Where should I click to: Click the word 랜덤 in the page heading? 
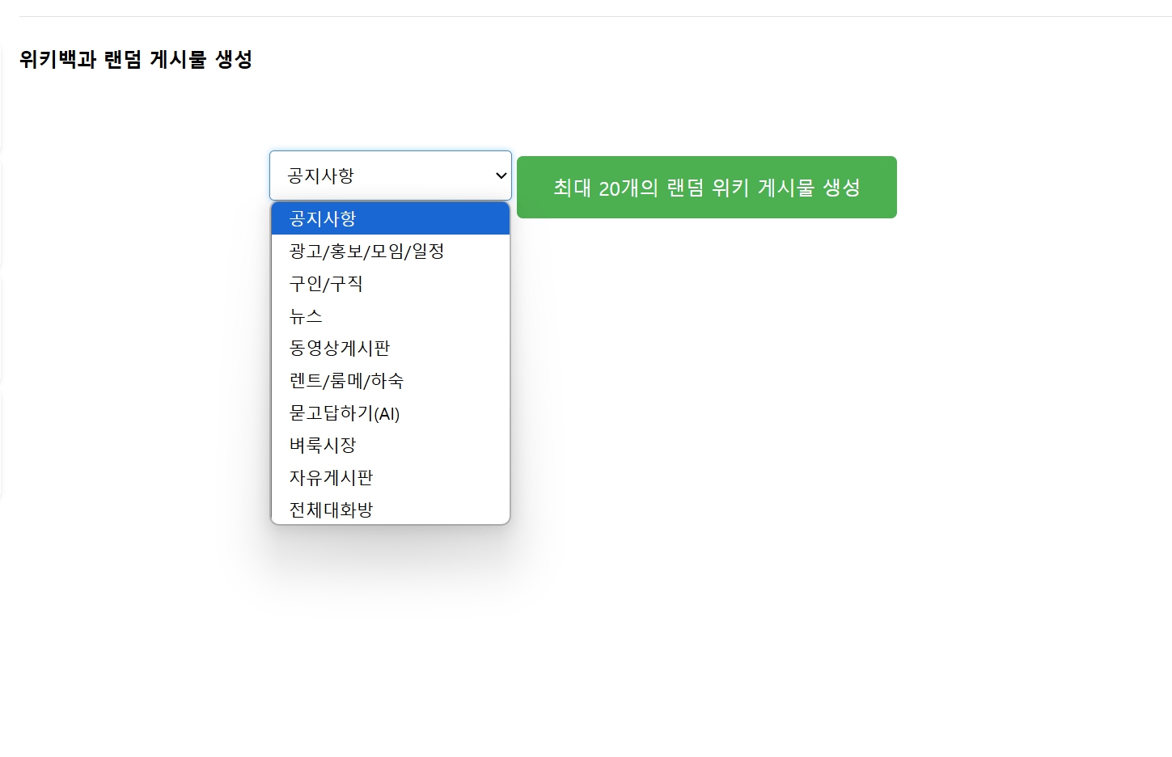[x=123, y=59]
